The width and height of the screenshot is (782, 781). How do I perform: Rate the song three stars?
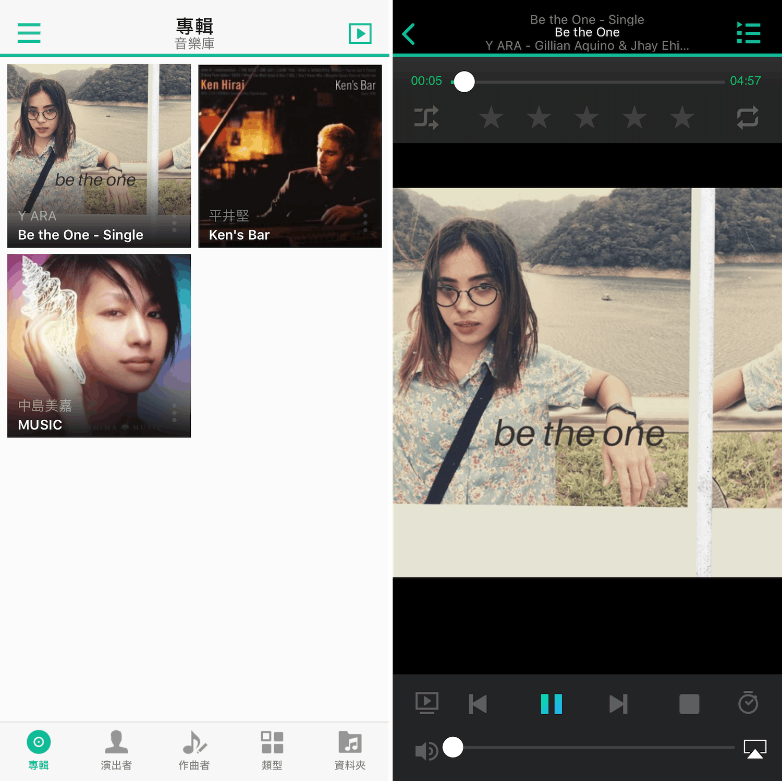click(x=586, y=117)
